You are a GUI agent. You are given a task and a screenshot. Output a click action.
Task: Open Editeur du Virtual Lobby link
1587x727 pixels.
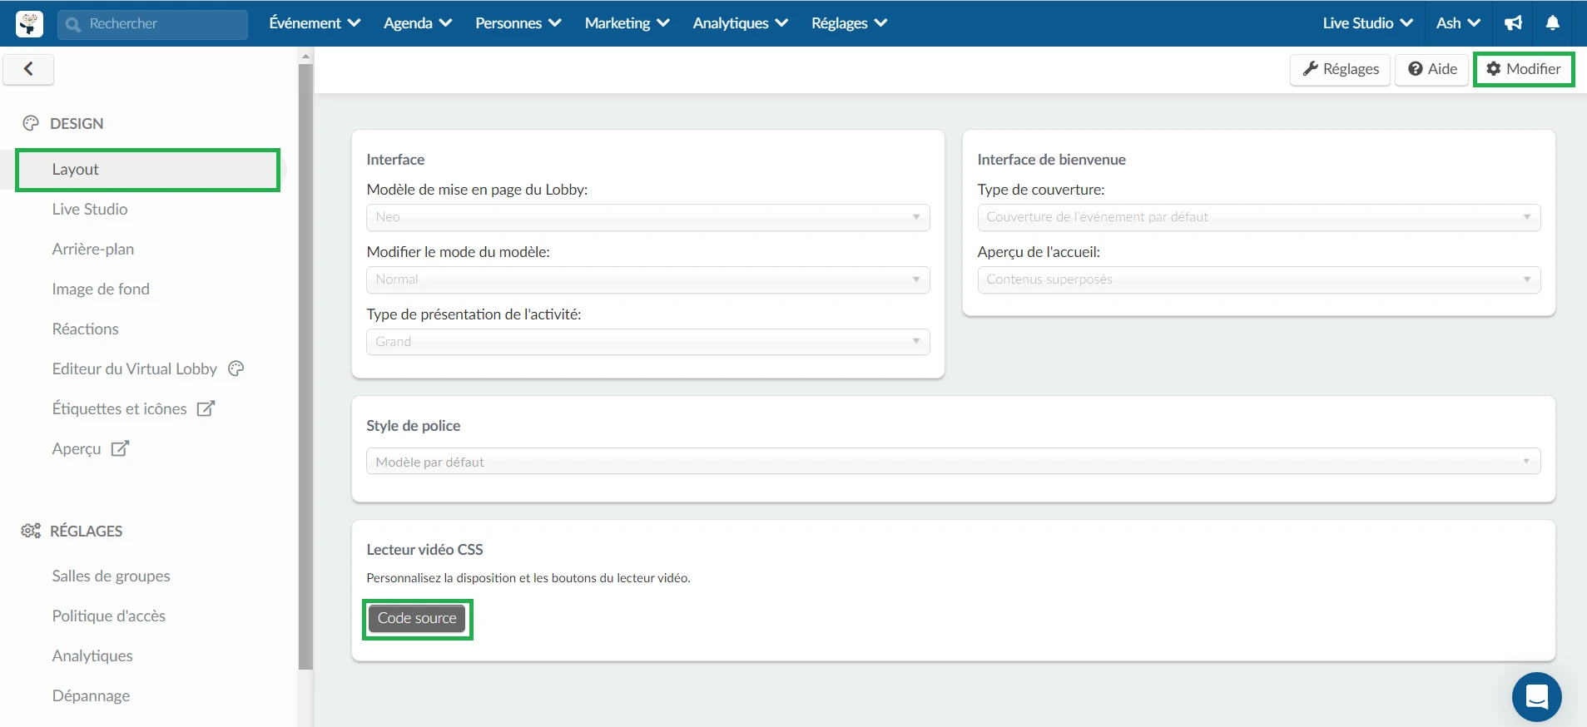point(134,368)
